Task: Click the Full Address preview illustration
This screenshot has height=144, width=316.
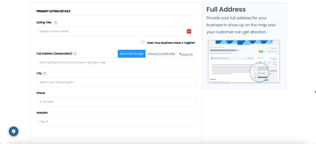Action: pos(244,61)
